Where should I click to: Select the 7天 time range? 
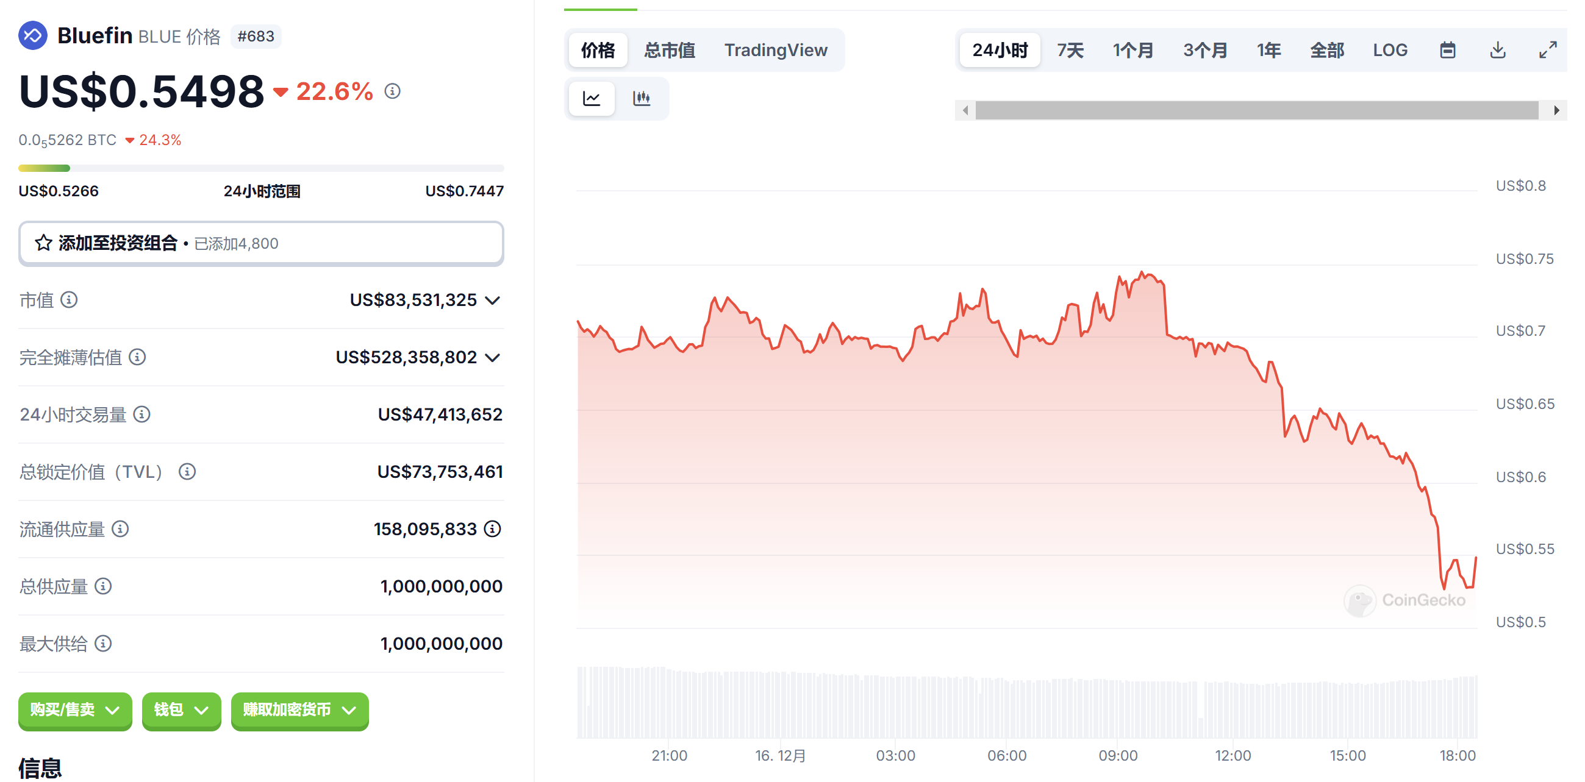click(1070, 50)
